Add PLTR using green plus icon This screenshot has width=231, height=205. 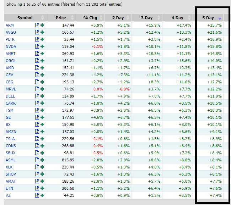click(x=42, y=39)
